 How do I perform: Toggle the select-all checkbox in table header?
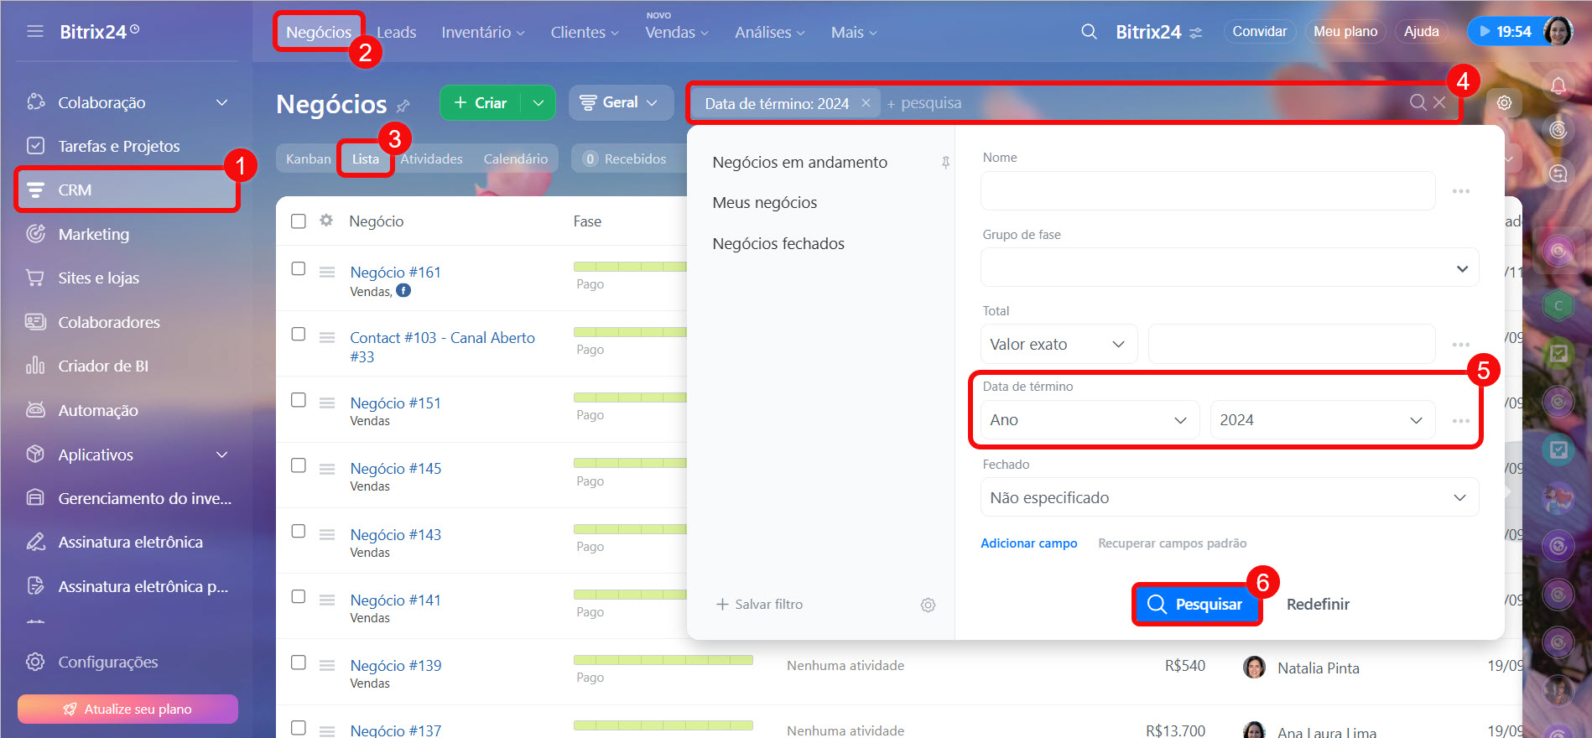(299, 221)
